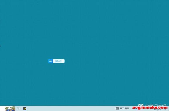Click the white drag-upload label on floating widget
The image size is (169, 111).
(x=59, y=61)
